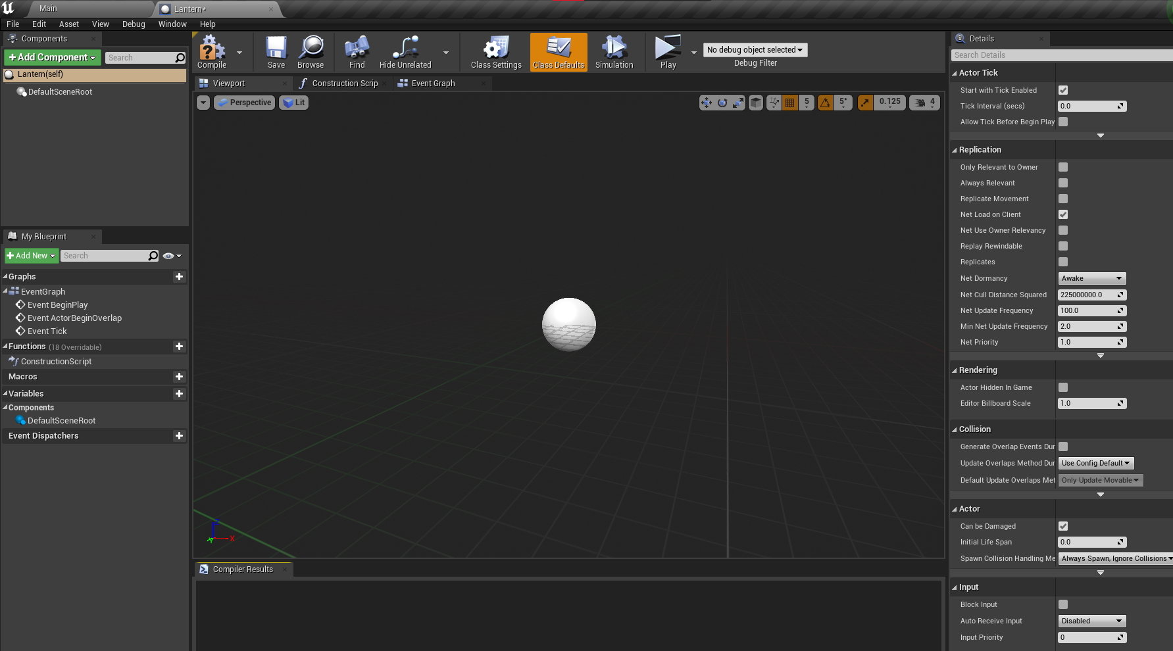The height and width of the screenshot is (651, 1173).
Task: Uncheck Can be Damaged
Action: point(1063,526)
